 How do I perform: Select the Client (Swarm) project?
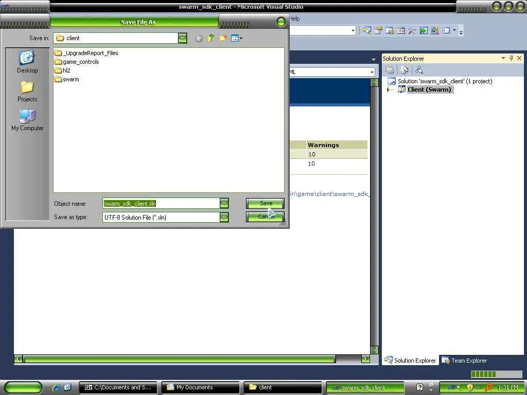tap(426, 89)
